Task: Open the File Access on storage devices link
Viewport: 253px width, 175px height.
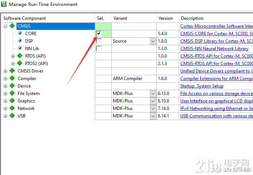Action: (x=217, y=93)
